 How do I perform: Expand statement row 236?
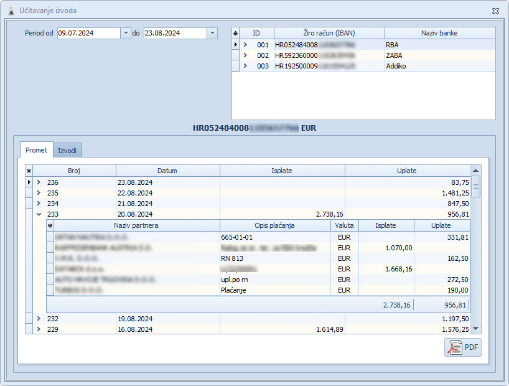coord(39,182)
